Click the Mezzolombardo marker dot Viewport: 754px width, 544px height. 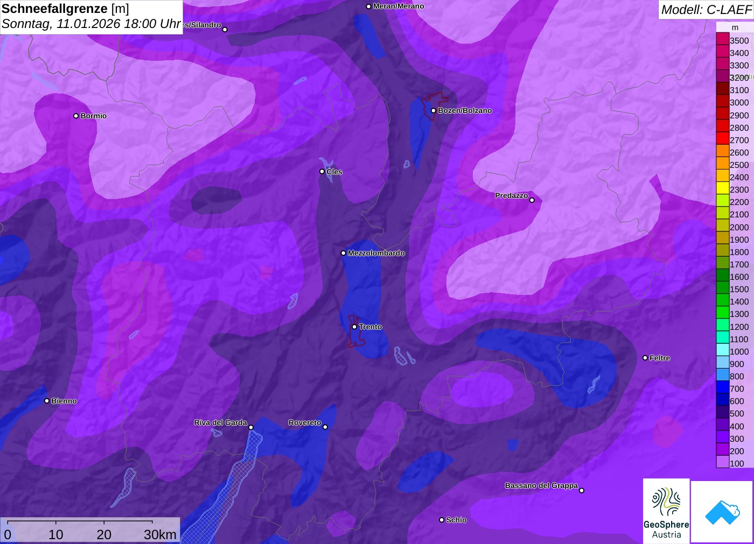343,253
